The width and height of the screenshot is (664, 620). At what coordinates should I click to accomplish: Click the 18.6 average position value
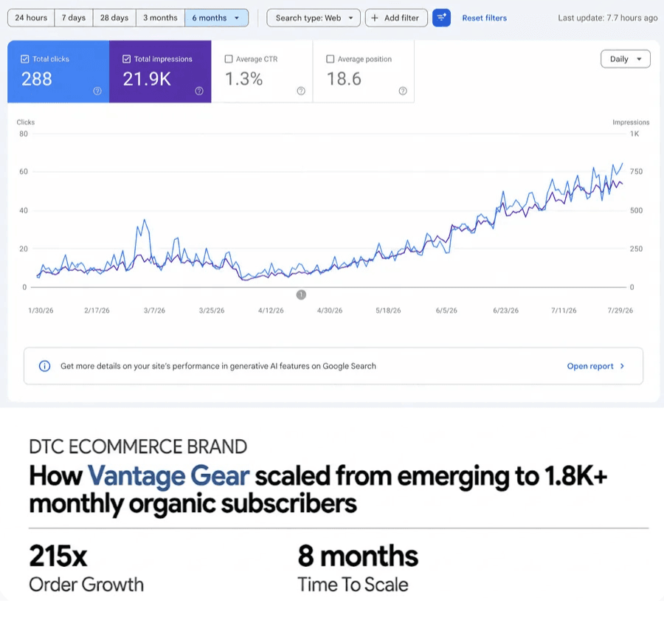tap(344, 79)
